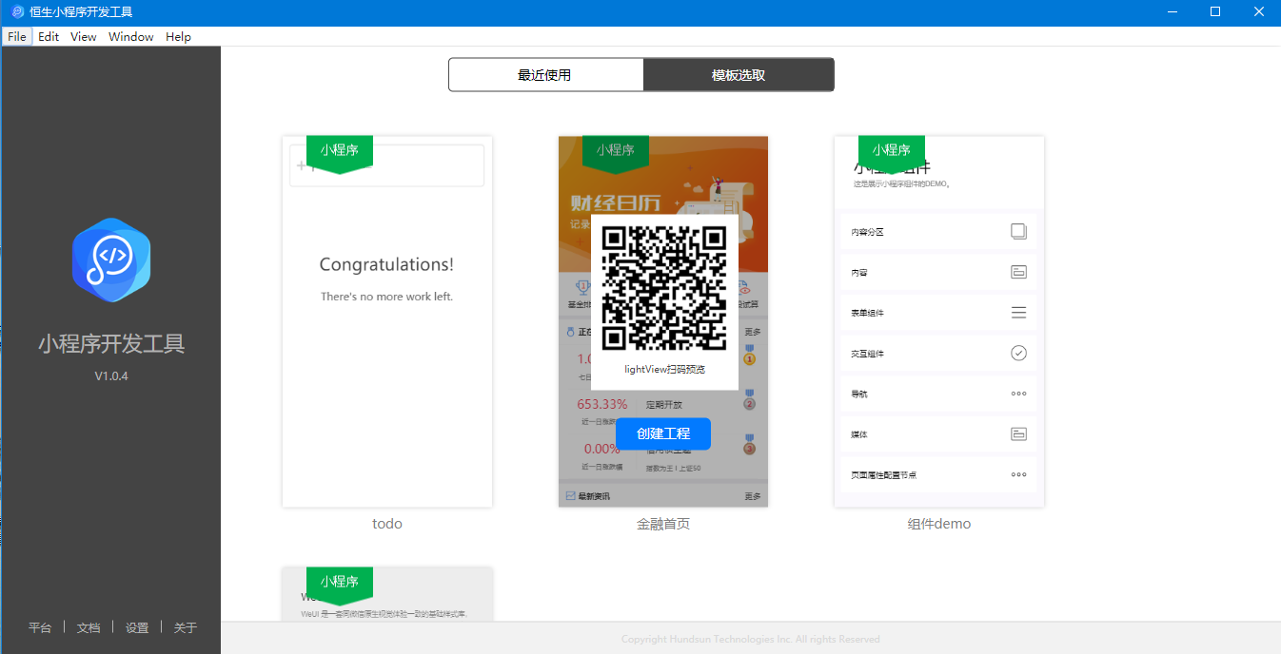Maximize the application window
1281x654 pixels.
(x=1215, y=11)
